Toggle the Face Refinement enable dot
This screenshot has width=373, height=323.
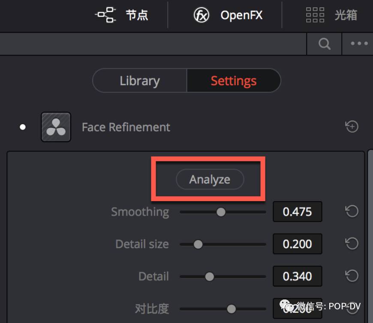coord(23,127)
